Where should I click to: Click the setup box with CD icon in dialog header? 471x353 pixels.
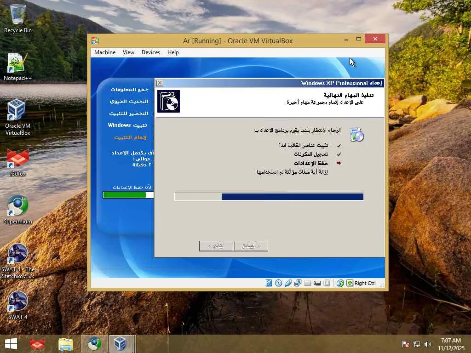tap(168, 102)
